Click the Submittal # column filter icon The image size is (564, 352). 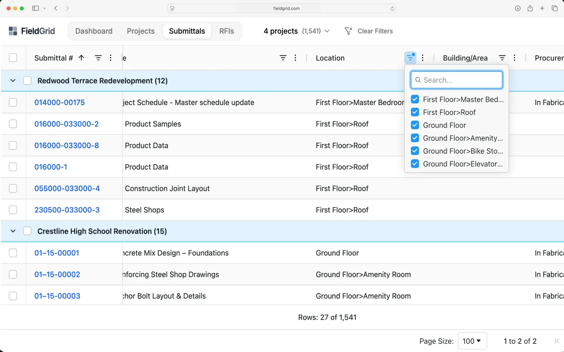98,58
